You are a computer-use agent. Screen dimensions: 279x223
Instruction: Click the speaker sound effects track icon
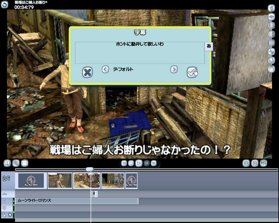point(4,208)
